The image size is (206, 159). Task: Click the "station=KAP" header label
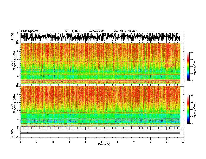96,31
